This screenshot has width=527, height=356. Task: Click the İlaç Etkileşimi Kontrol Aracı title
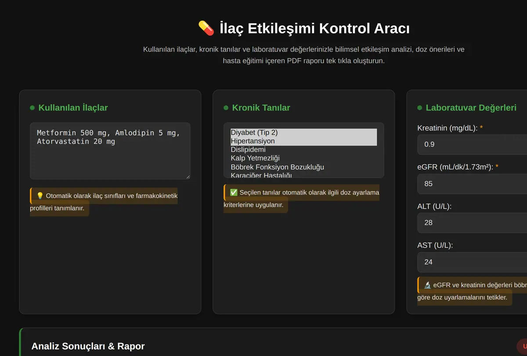[x=314, y=29]
